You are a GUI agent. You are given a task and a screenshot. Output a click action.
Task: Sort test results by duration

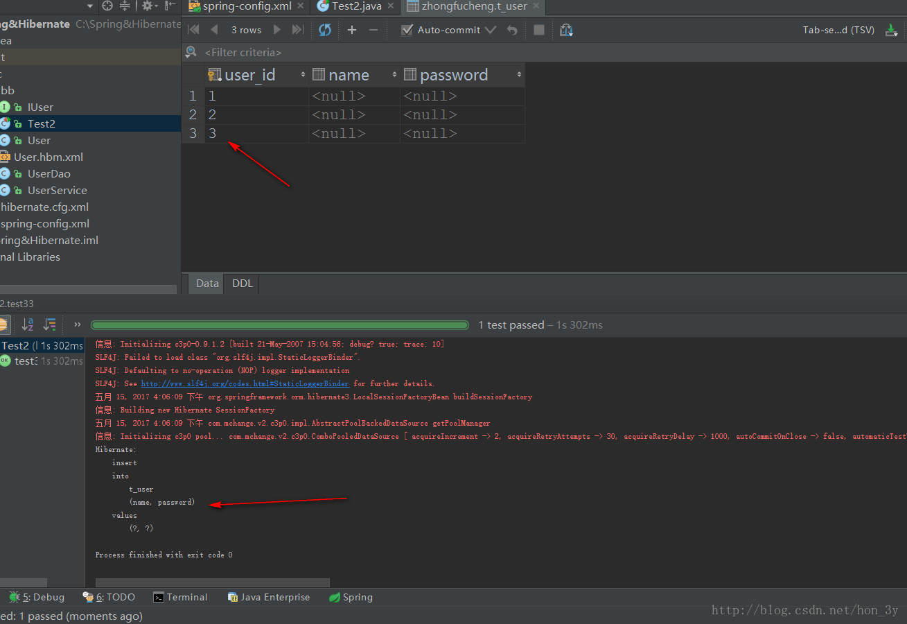(x=50, y=324)
